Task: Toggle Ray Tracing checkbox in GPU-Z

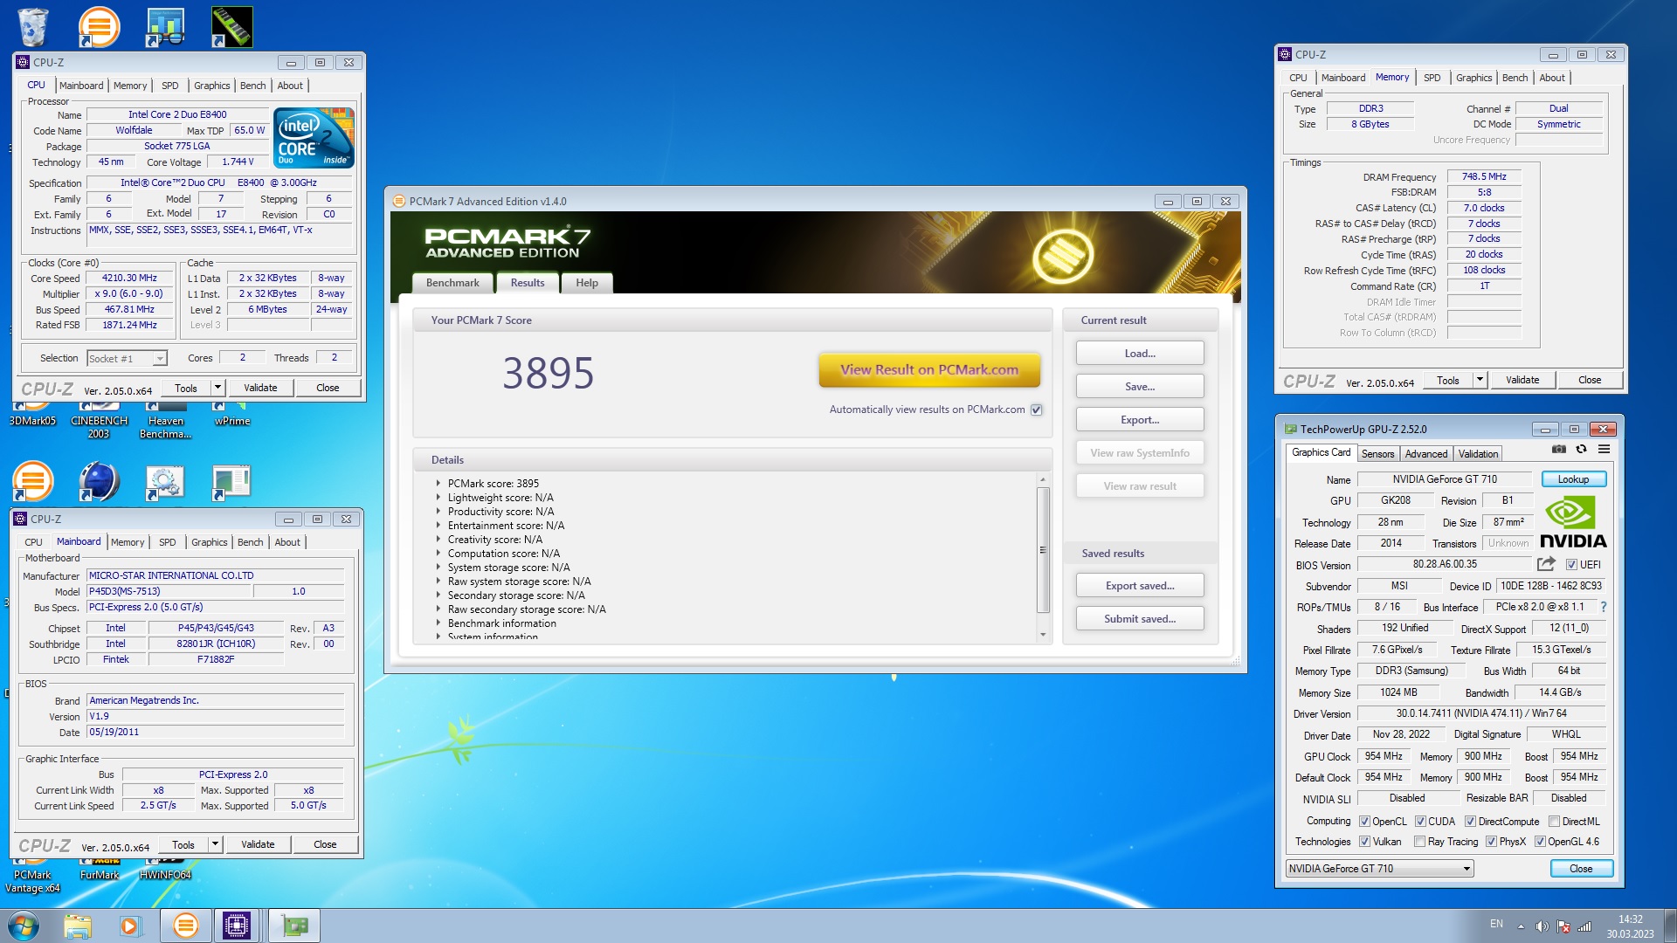Action: 1419,842
